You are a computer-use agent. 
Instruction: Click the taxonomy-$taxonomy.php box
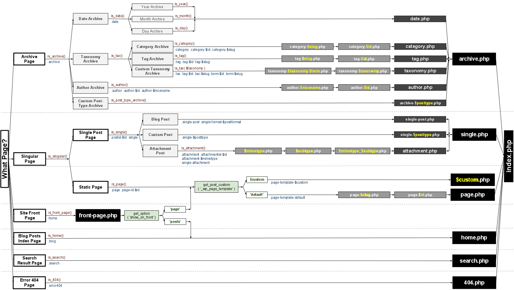coord(363,71)
